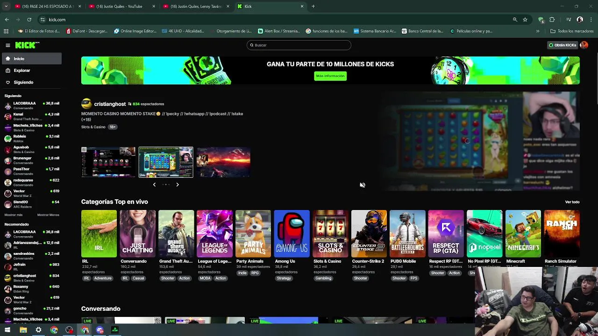Reload the page with the refresh icon

click(29, 20)
